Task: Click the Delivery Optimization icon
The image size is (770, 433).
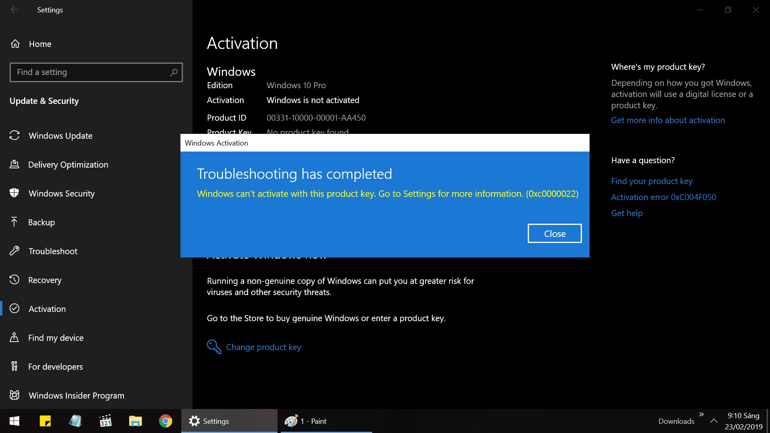Action: pos(14,164)
